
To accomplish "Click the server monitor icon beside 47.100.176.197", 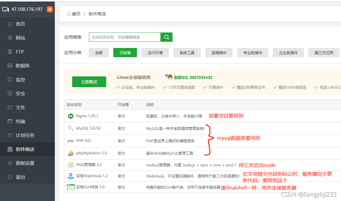I will (6, 9).
